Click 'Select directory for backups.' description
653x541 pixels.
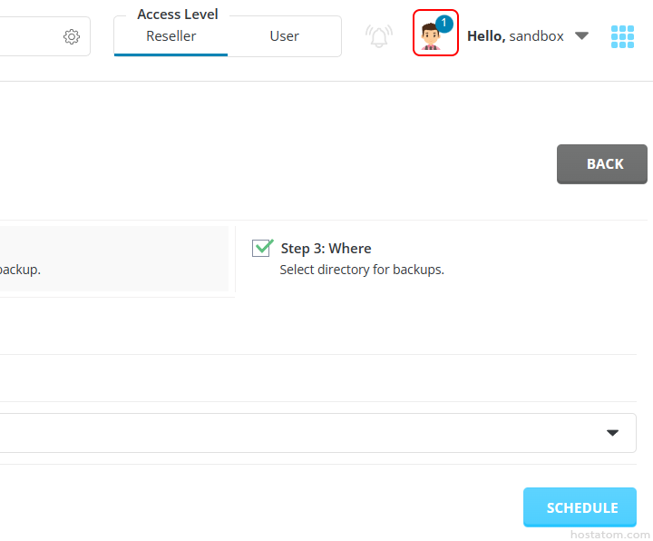pyautogui.click(x=361, y=270)
